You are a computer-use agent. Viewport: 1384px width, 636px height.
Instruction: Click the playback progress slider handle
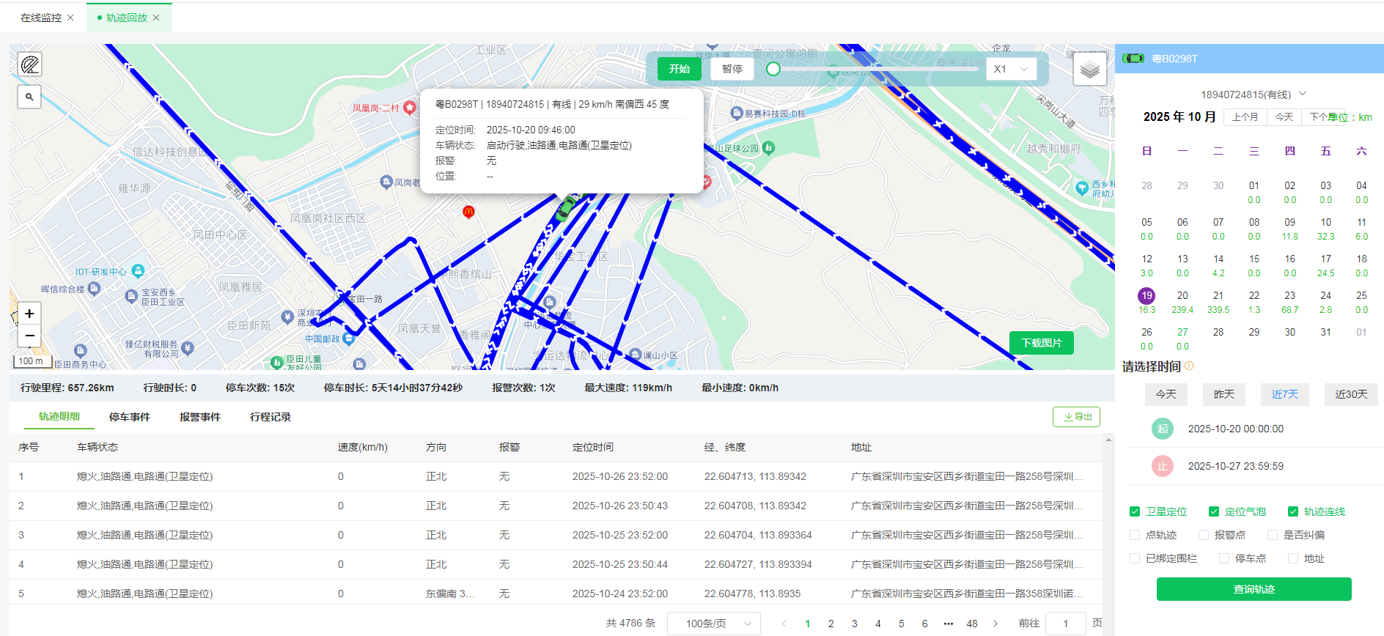(x=773, y=69)
